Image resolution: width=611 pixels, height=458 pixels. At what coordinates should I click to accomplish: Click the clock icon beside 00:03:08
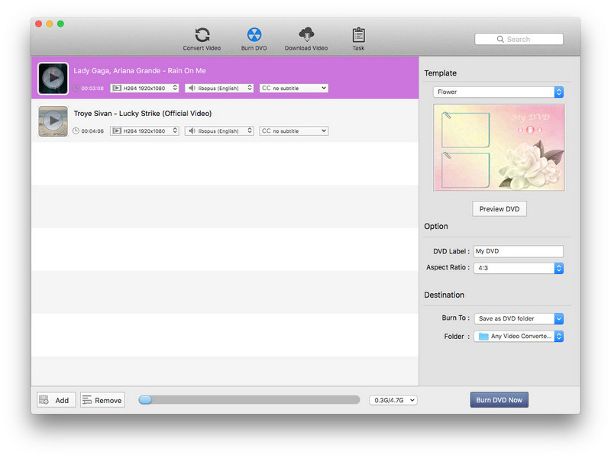[x=76, y=88]
